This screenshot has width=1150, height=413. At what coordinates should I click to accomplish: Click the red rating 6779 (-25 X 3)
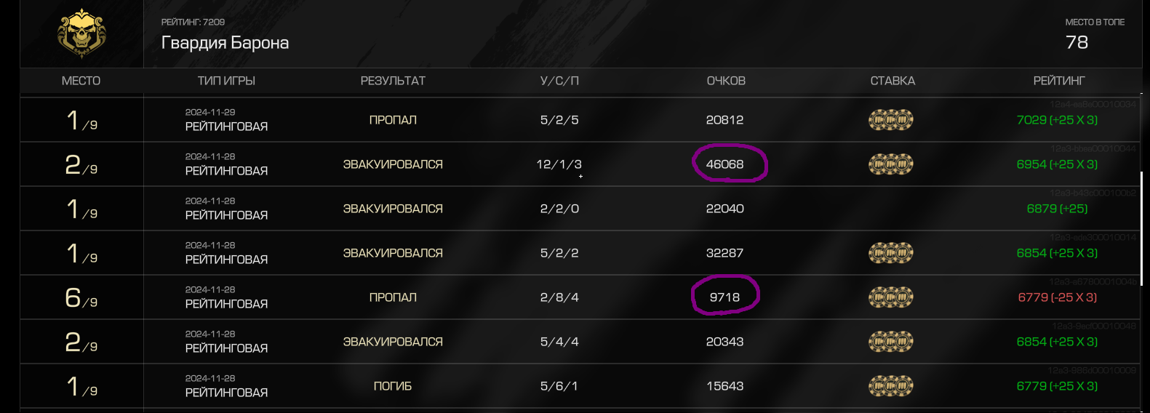1058,297
